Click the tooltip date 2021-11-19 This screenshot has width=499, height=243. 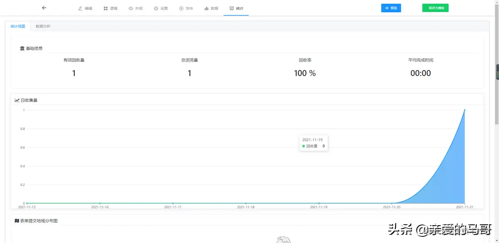tap(312, 140)
